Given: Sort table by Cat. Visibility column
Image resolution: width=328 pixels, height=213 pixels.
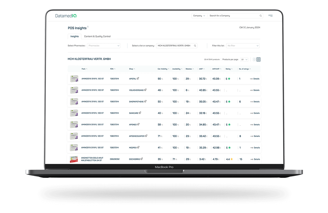Looking at the screenshot, I should [x=163, y=69].
